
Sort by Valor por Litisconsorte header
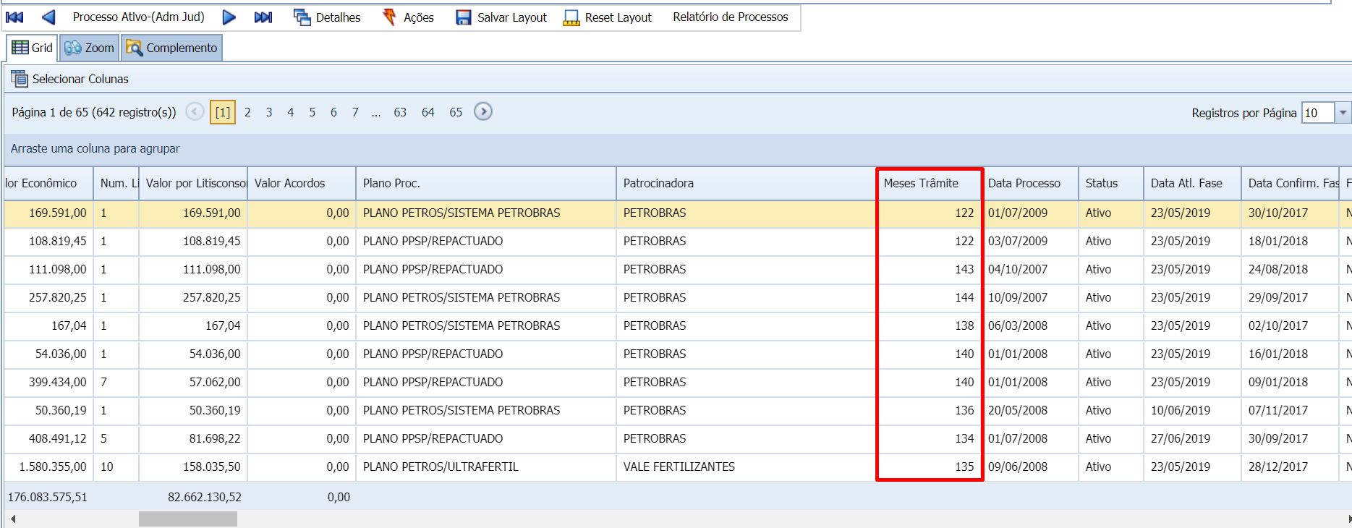(193, 183)
